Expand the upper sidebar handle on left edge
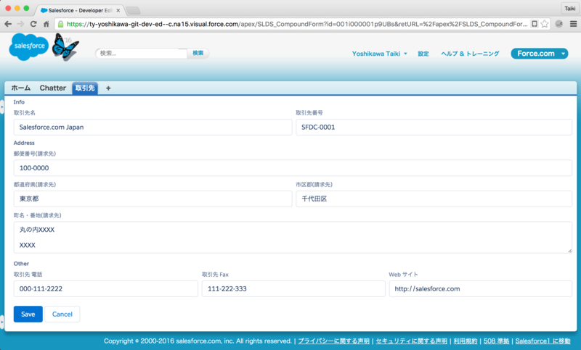Screen dimensions: 581x350 [x=2, y=107]
